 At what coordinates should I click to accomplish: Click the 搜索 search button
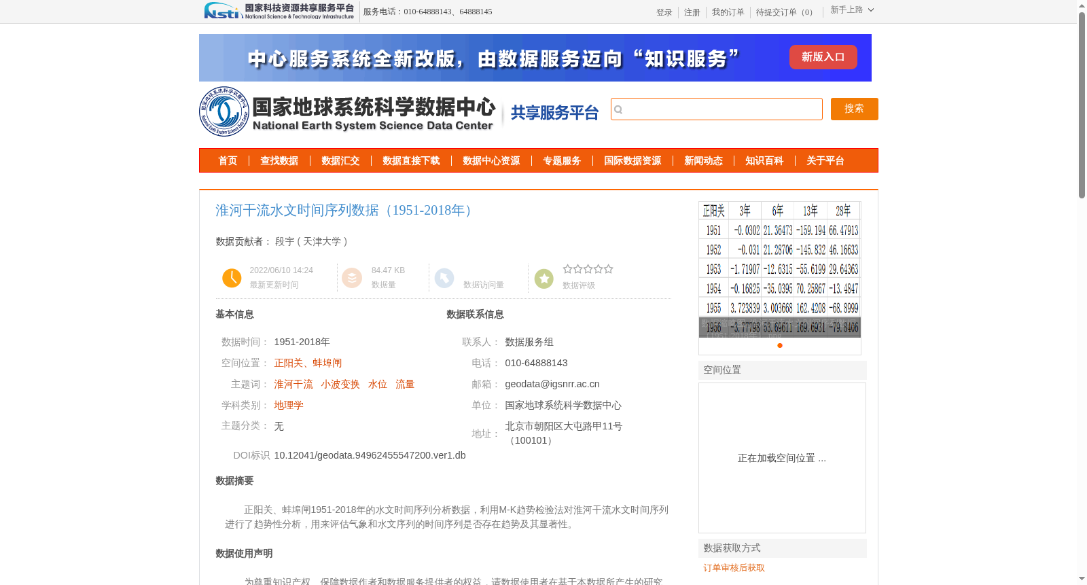pos(855,109)
